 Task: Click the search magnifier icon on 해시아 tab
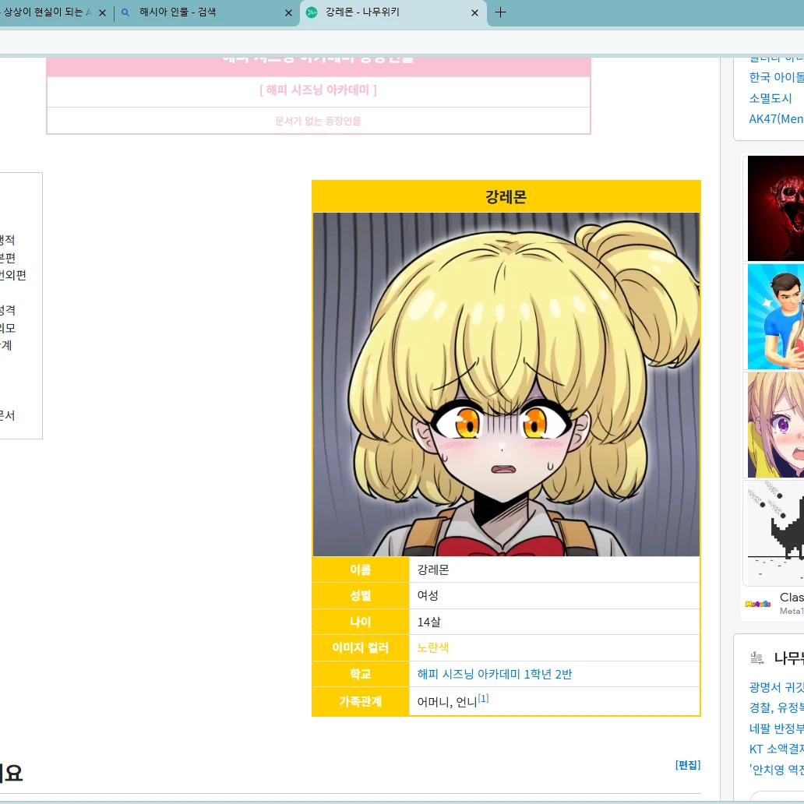coord(125,13)
